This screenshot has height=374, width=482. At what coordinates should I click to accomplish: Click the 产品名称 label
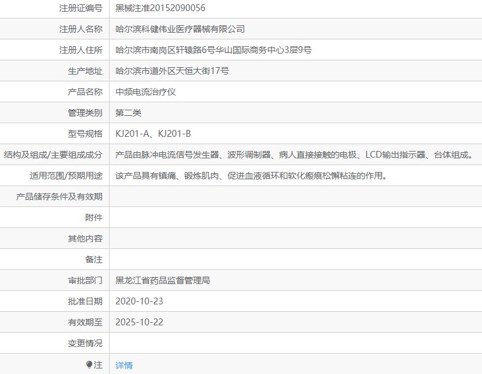[85, 92]
